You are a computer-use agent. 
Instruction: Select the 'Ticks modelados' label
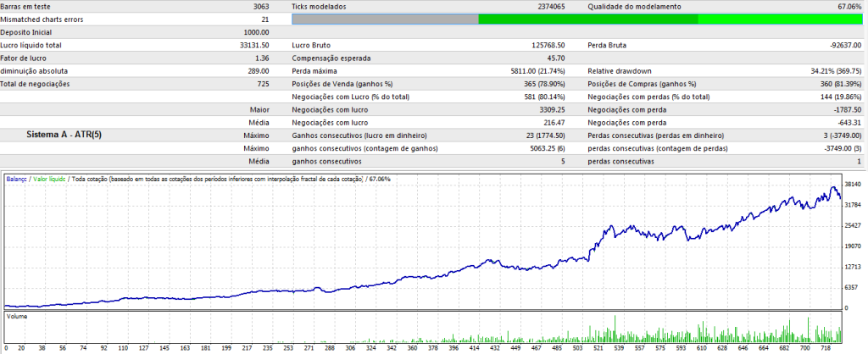[x=319, y=7]
